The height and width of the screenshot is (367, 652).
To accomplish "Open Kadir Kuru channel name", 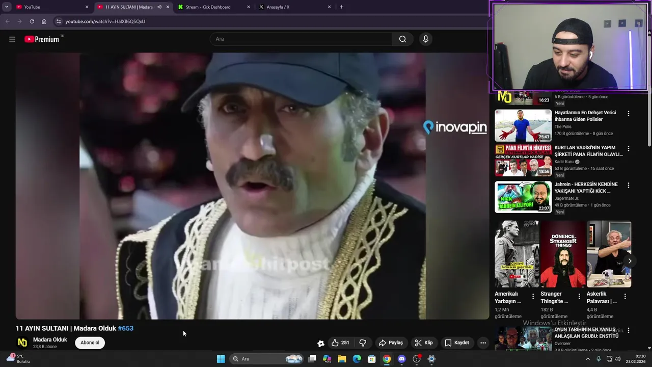I will click(564, 162).
